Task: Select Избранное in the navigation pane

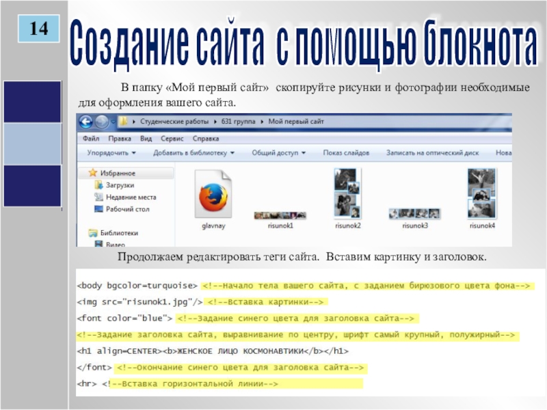Action: pos(118,173)
